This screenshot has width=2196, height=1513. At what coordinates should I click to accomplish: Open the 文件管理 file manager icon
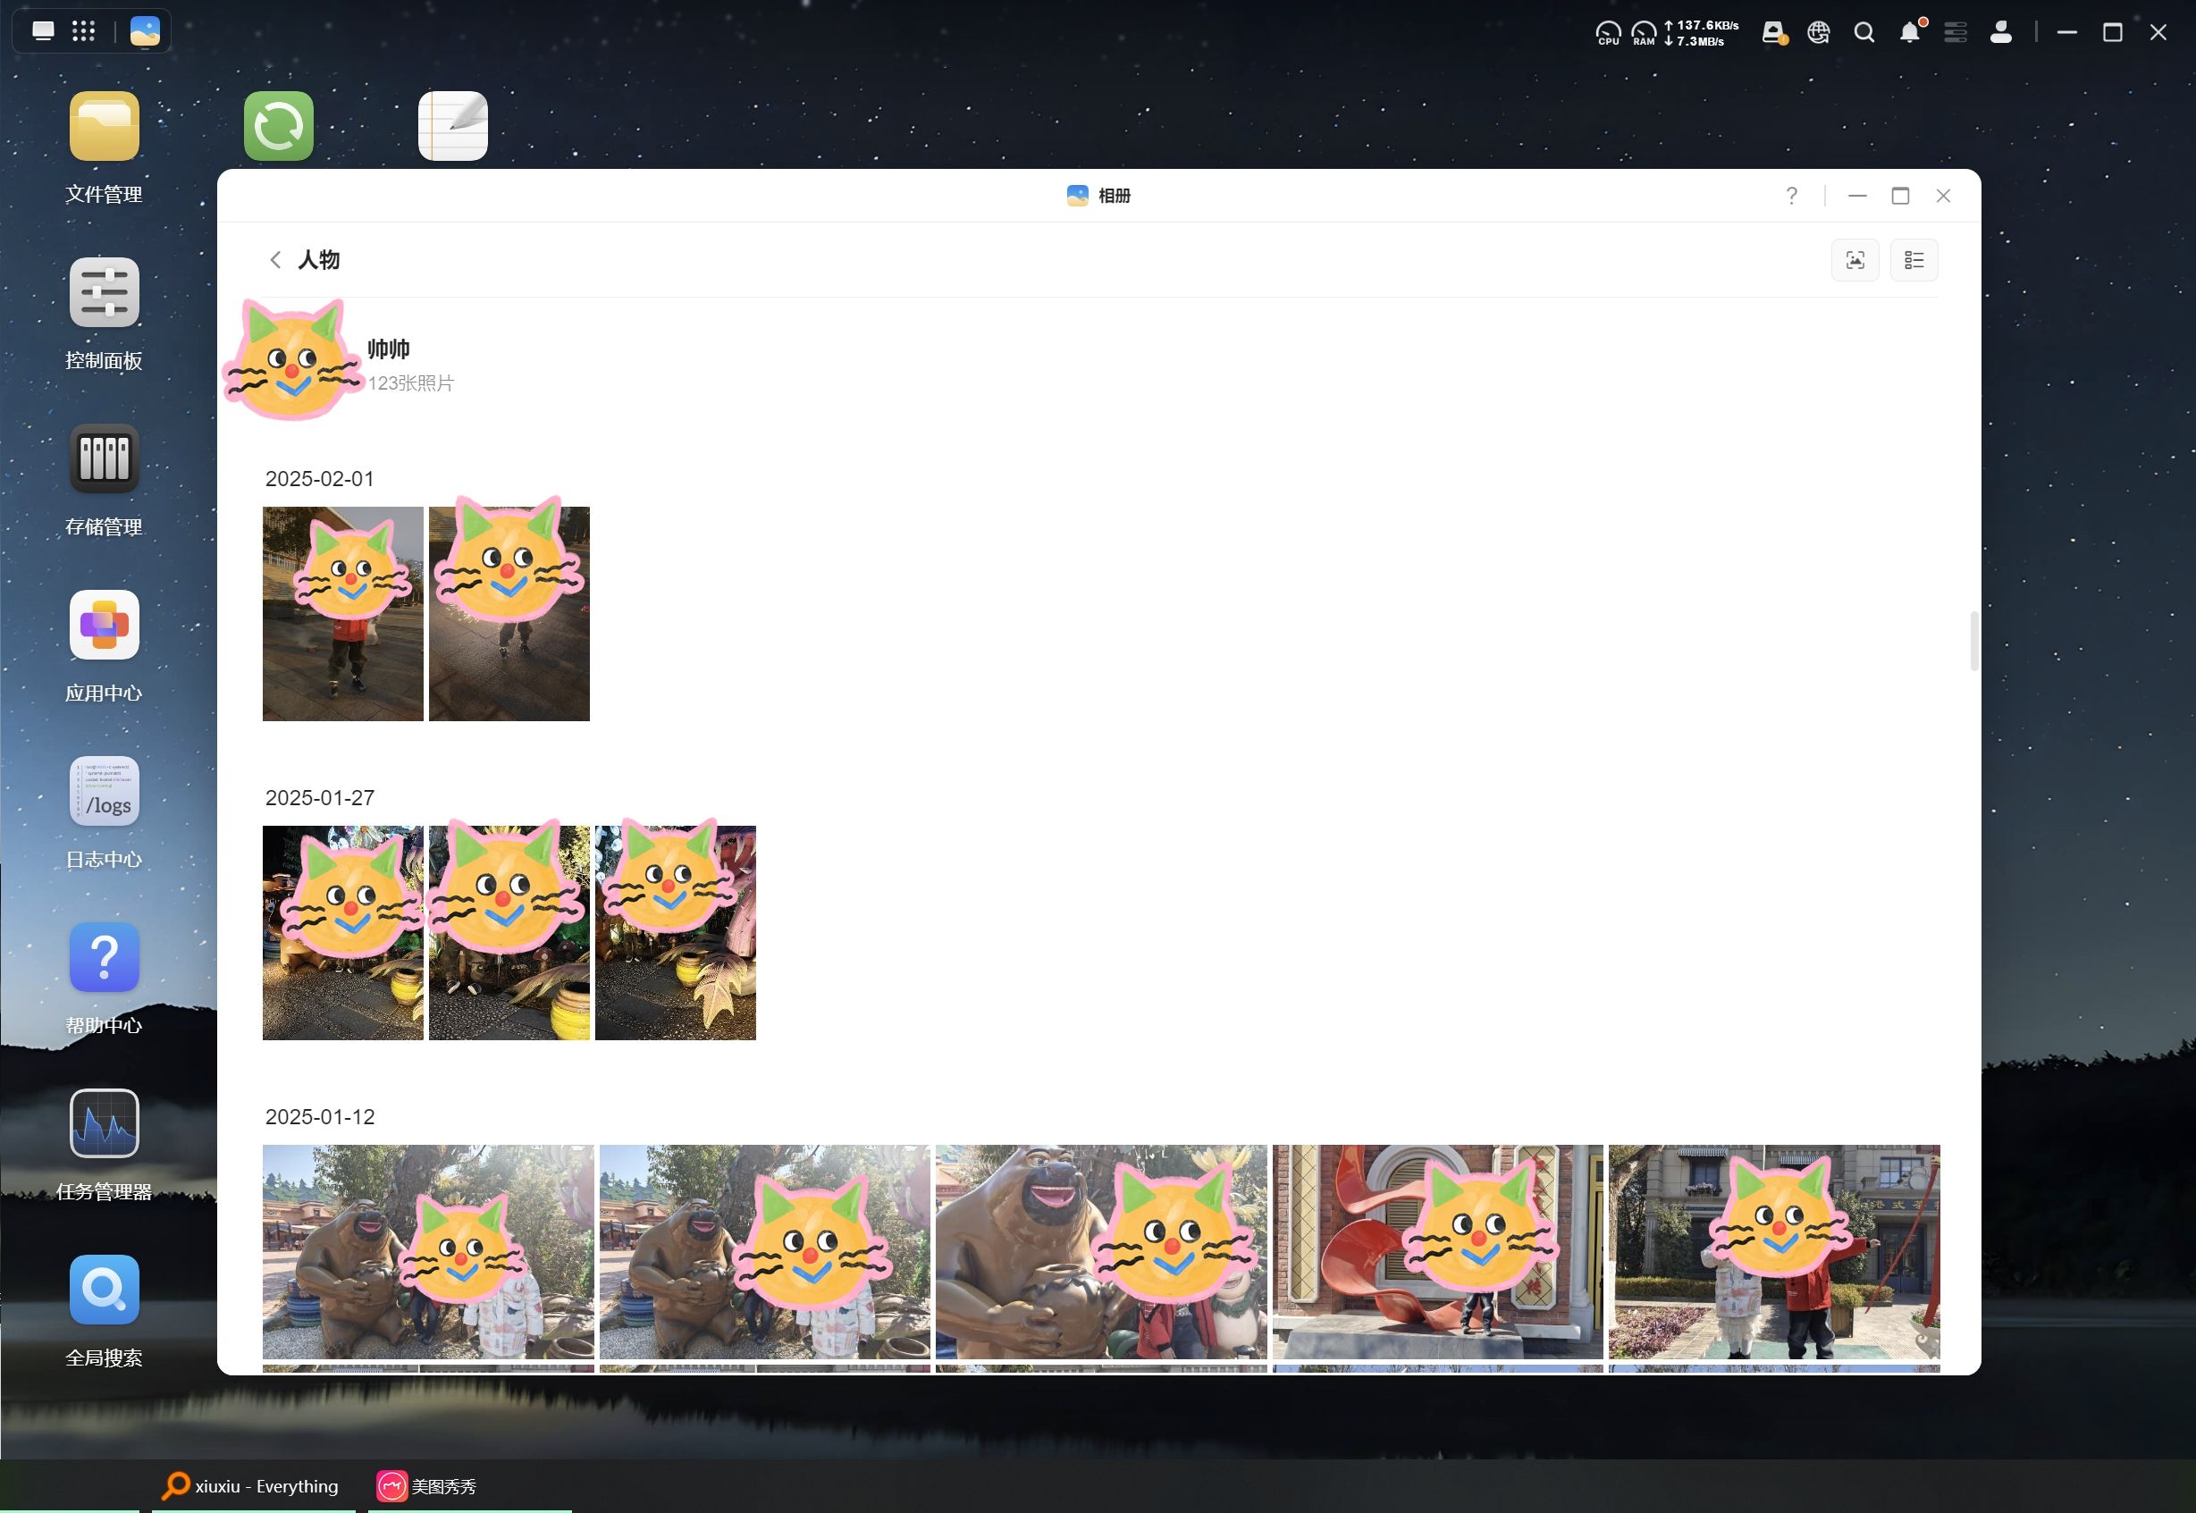105,127
